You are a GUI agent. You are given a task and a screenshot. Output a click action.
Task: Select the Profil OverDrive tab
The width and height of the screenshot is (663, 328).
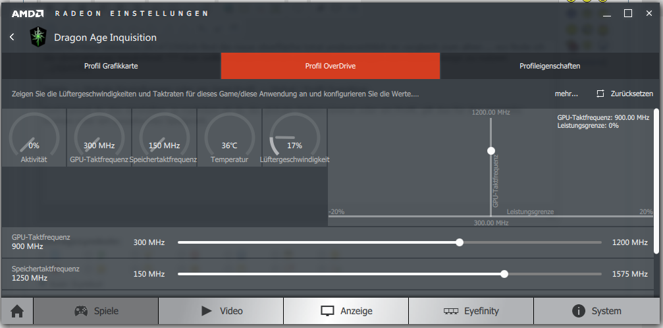click(x=331, y=66)
